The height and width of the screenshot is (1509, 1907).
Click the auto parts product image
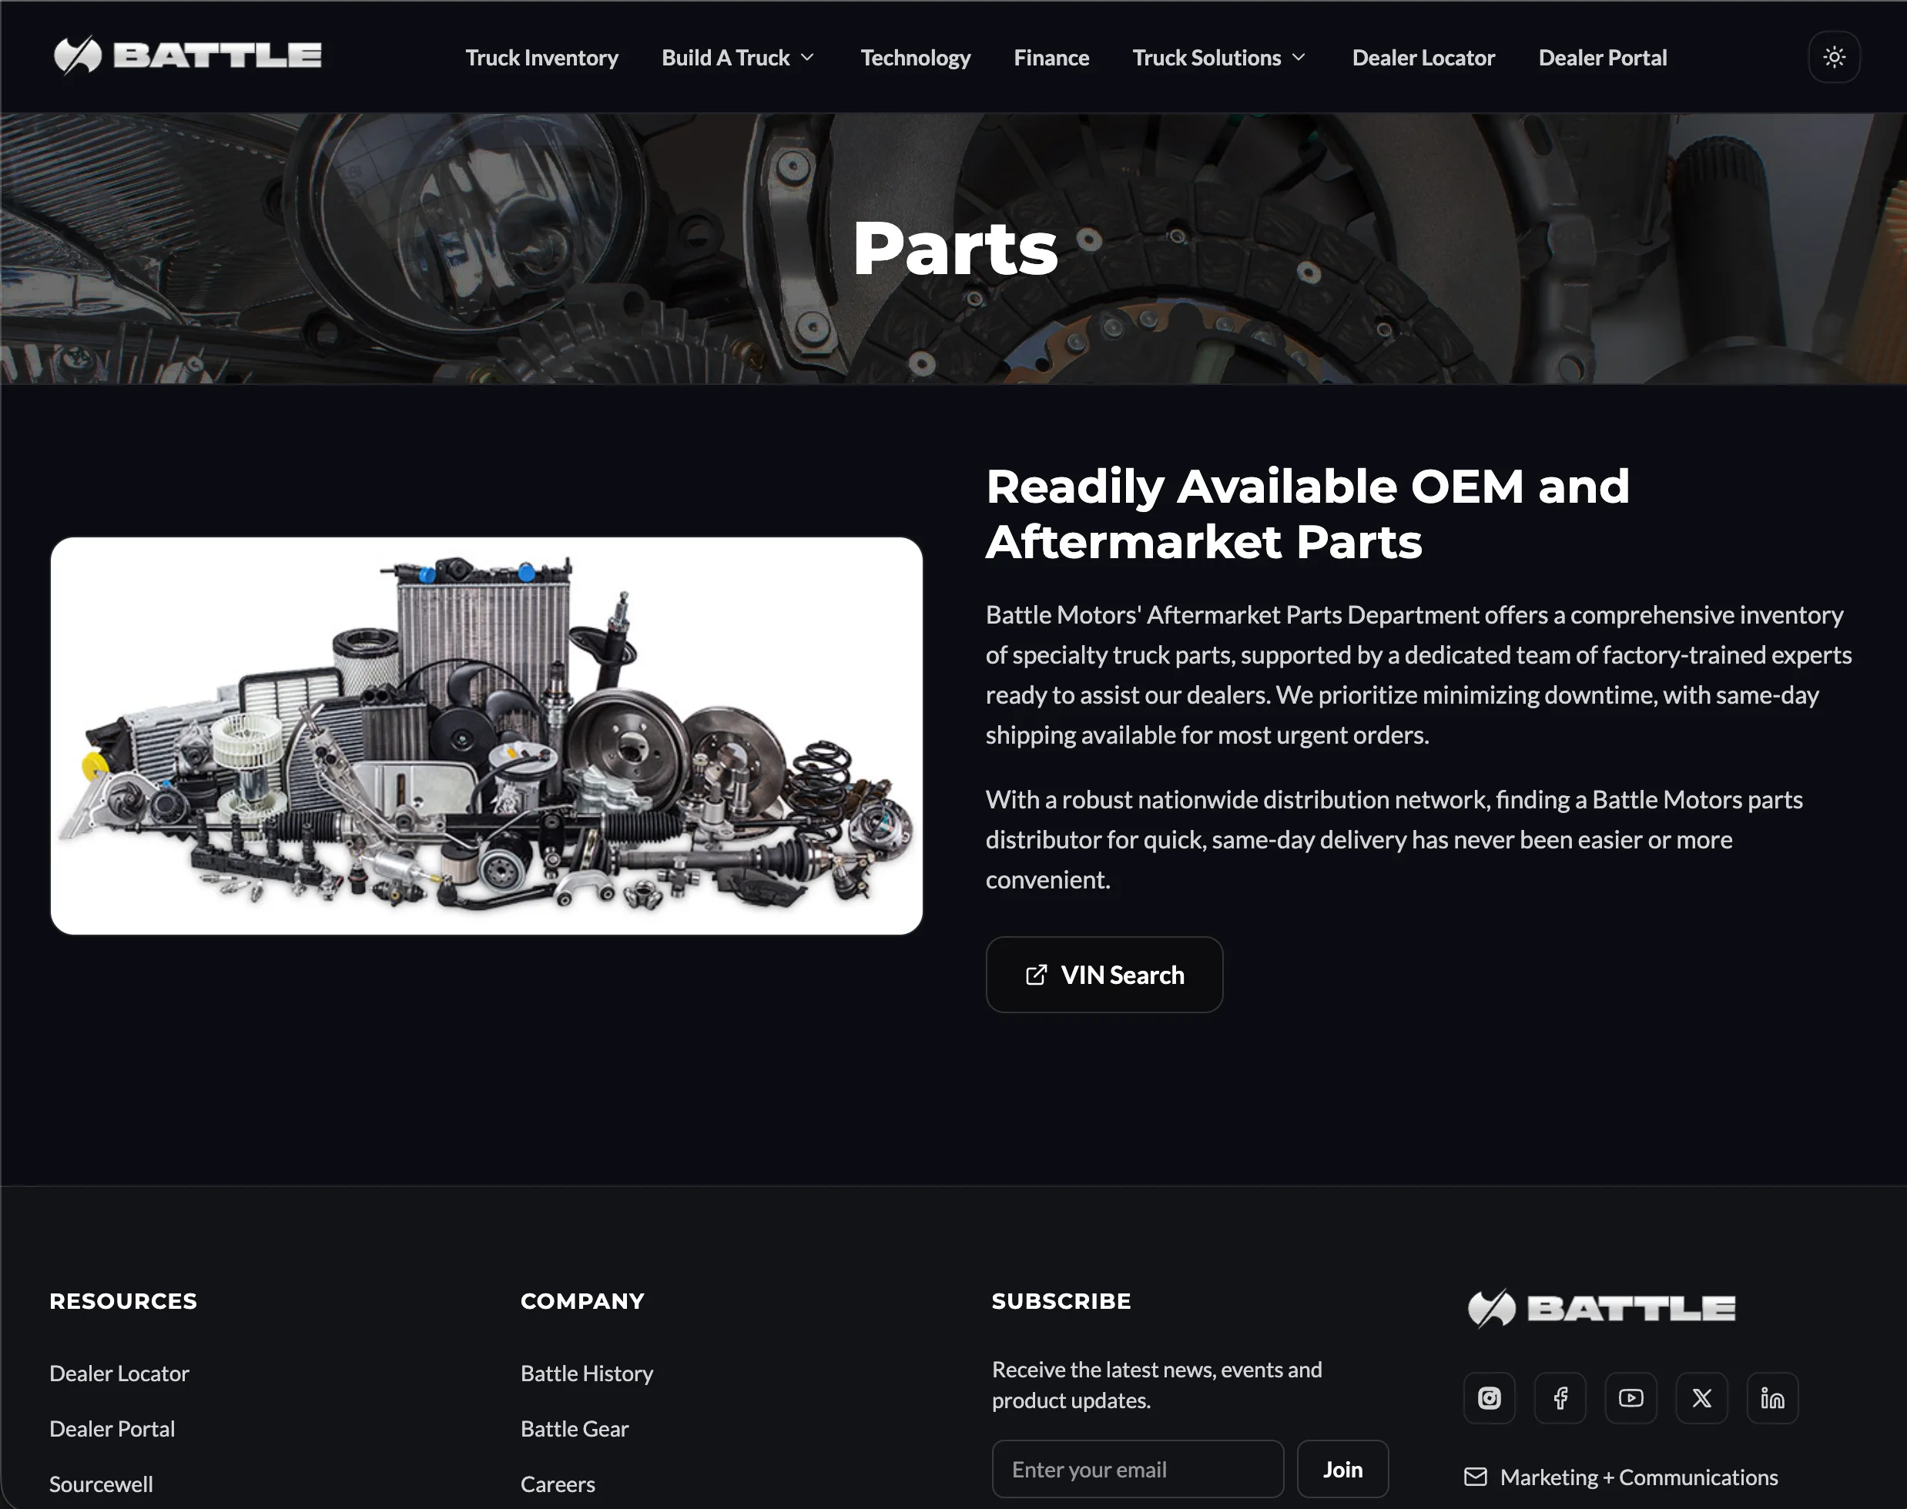tap(487, 735)
